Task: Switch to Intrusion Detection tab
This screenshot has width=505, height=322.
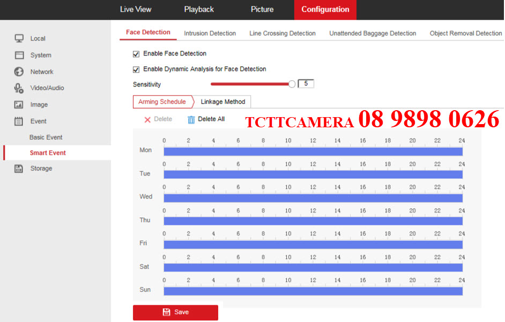Action: [210, 33]
